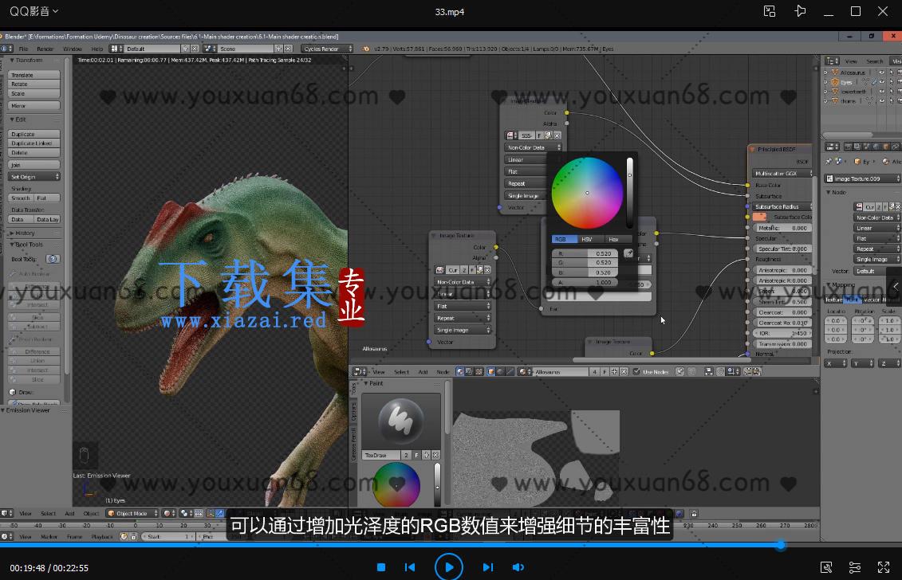
Task: Open the QQ影音 title menu dropdown
Action: tap(34, 11)
